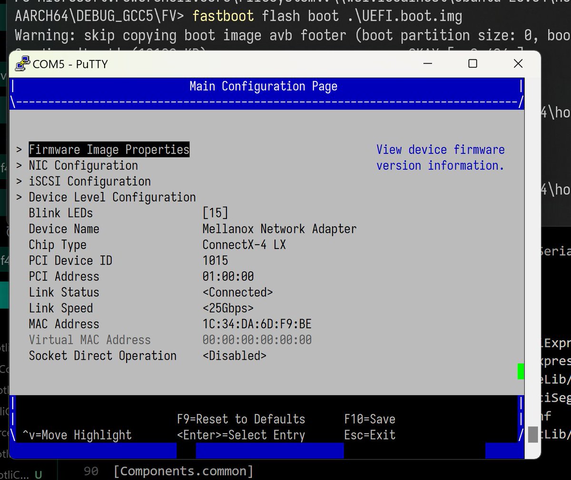571x480 pixels.
Task: Click the PCI Address label
Action: click(64, 277)
